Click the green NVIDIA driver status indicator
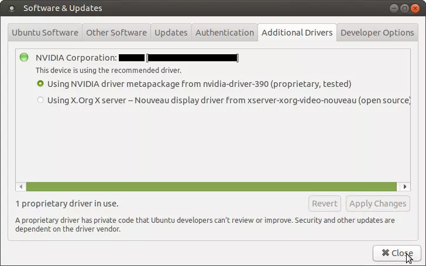Viewport: 426px width, 266px height. point(24,57)
